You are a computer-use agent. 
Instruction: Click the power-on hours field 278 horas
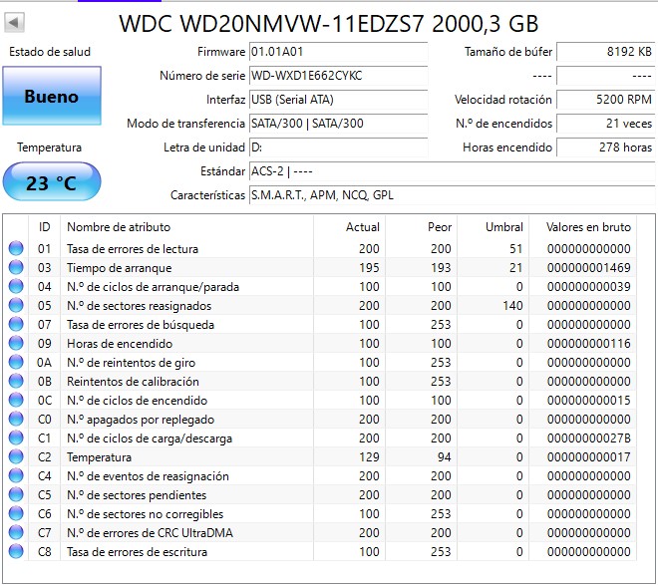click(x=605, y=147)
